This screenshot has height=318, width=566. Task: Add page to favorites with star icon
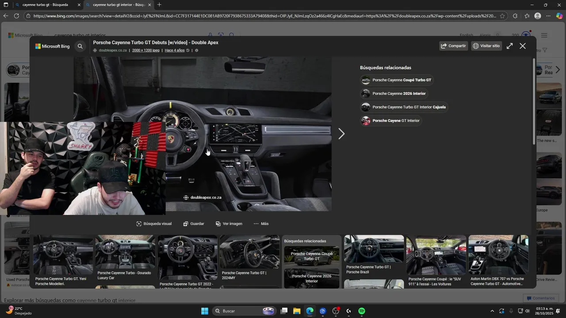point(502,16)
